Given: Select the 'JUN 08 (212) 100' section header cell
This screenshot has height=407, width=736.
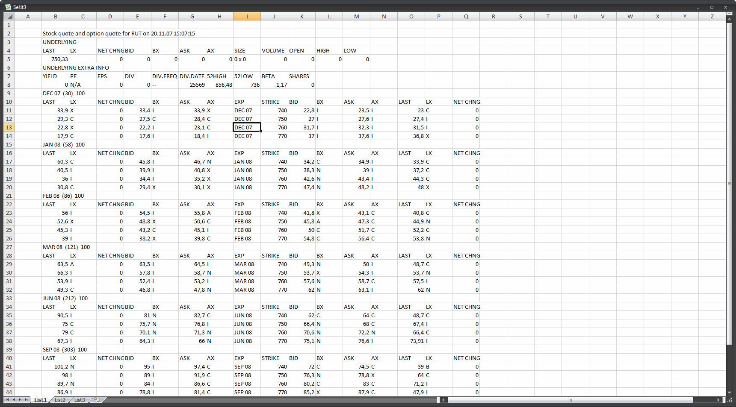Looking at the screenshot, I should point(65,298).
